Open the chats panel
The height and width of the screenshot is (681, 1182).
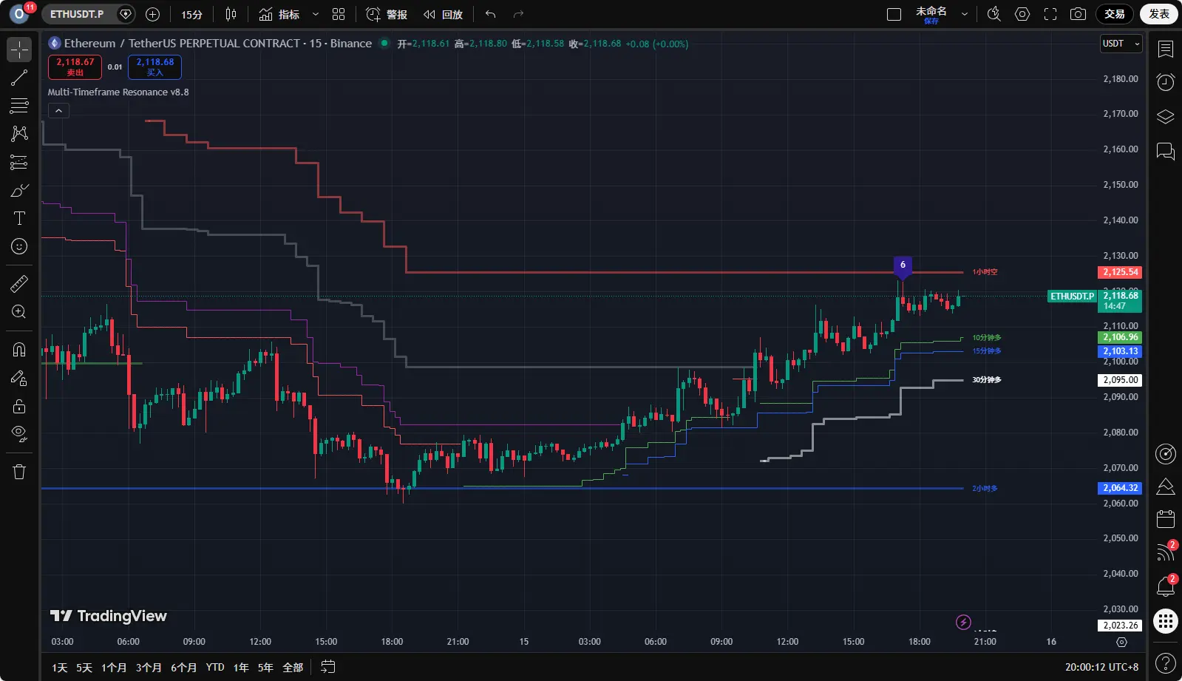pyautogui.click(x=1166, y=152)
